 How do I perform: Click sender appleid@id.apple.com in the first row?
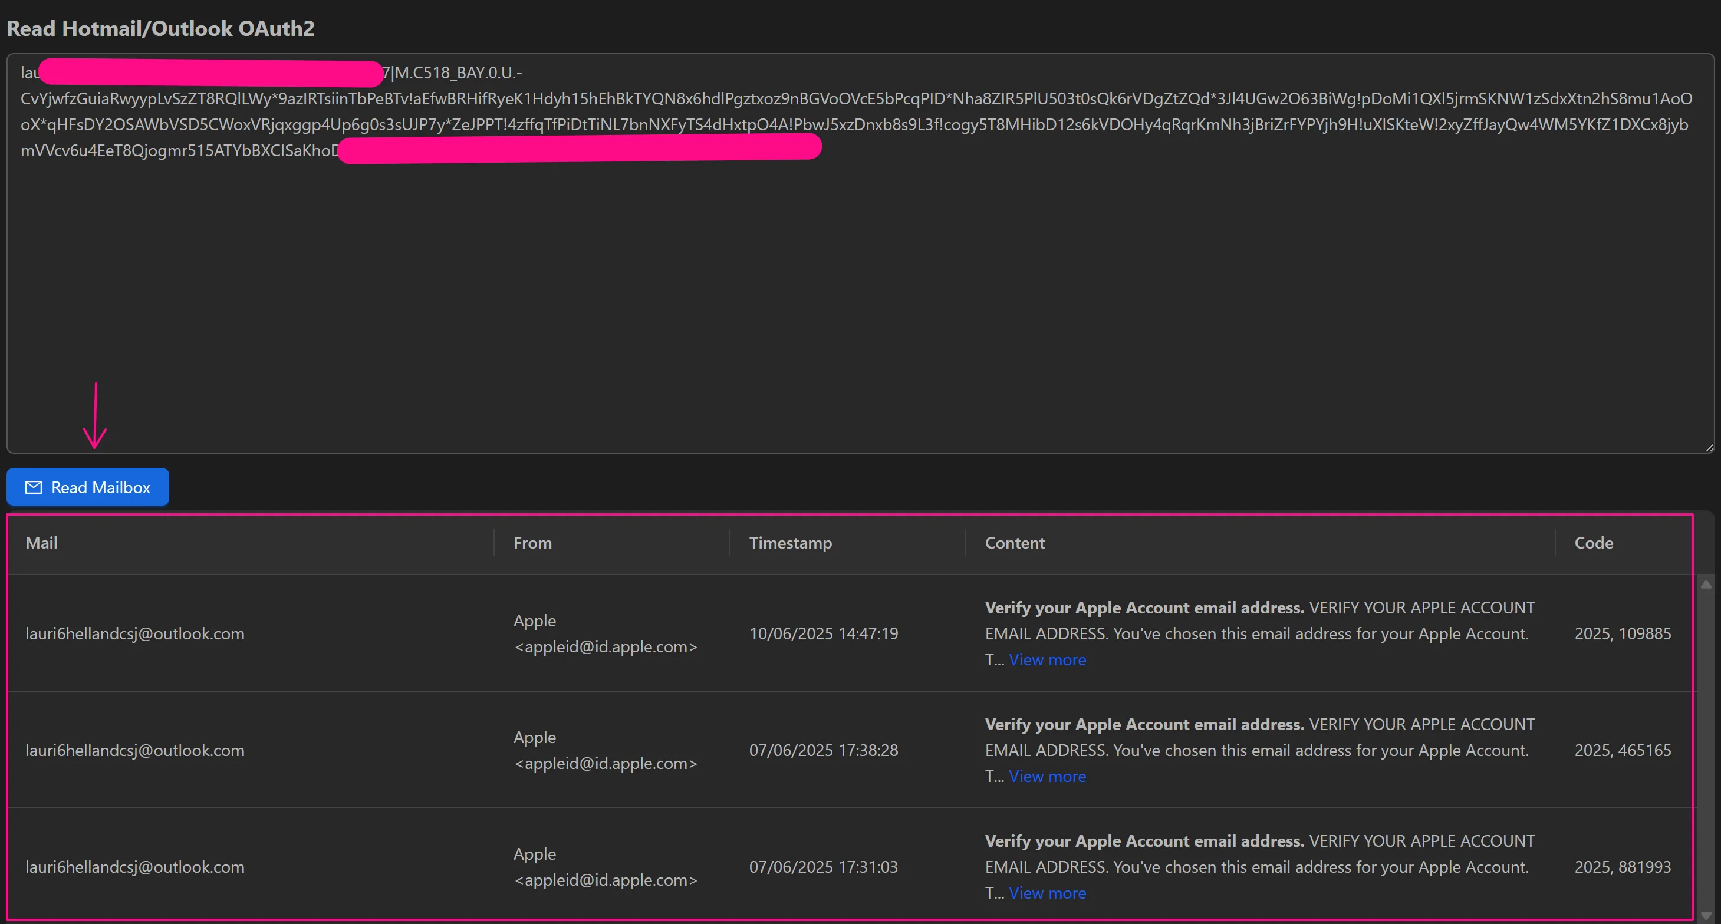coord(606,646)
